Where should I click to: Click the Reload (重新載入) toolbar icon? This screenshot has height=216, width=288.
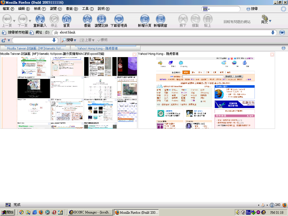(40, 19)
